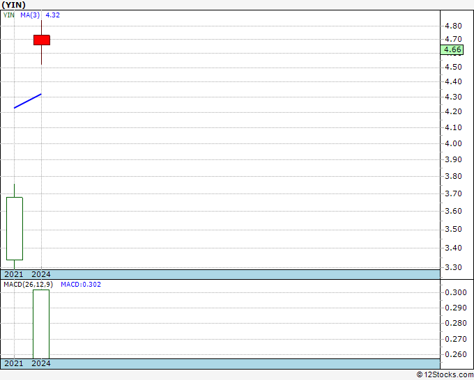Click the 0.300 MACD scale label
This screenshot has height=380, width=474.
[x=456, y=292]
